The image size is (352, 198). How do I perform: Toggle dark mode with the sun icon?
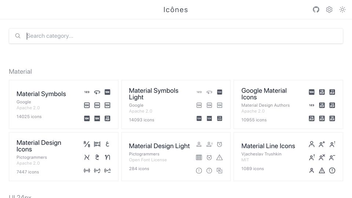click(x=342, y=10)
